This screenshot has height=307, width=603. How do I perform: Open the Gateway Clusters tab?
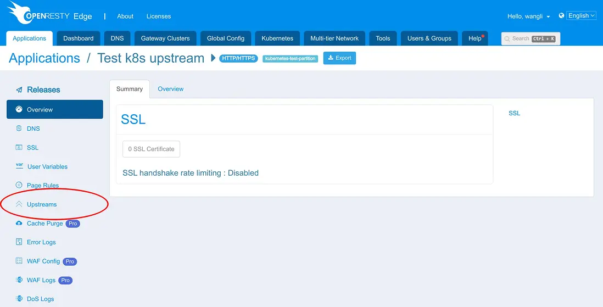click(x=165, y=38)
